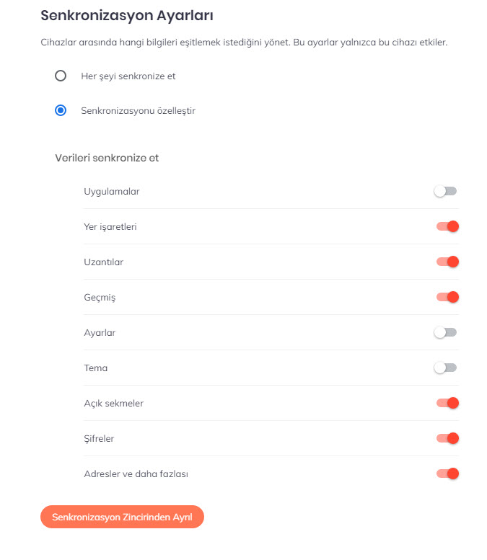This screenshot has height=560, width=487.
Task: Enable the Tema sync switch
Action: pos(446,368)
